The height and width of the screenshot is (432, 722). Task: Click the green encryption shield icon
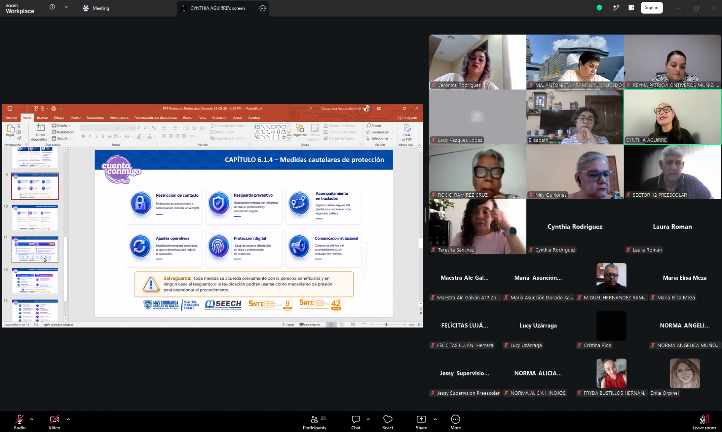599,8
